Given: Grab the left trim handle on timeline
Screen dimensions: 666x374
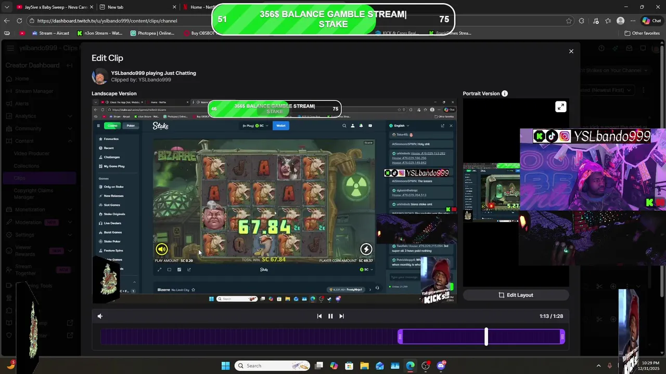Looking at the screenshot, I should tap(400, 337).
